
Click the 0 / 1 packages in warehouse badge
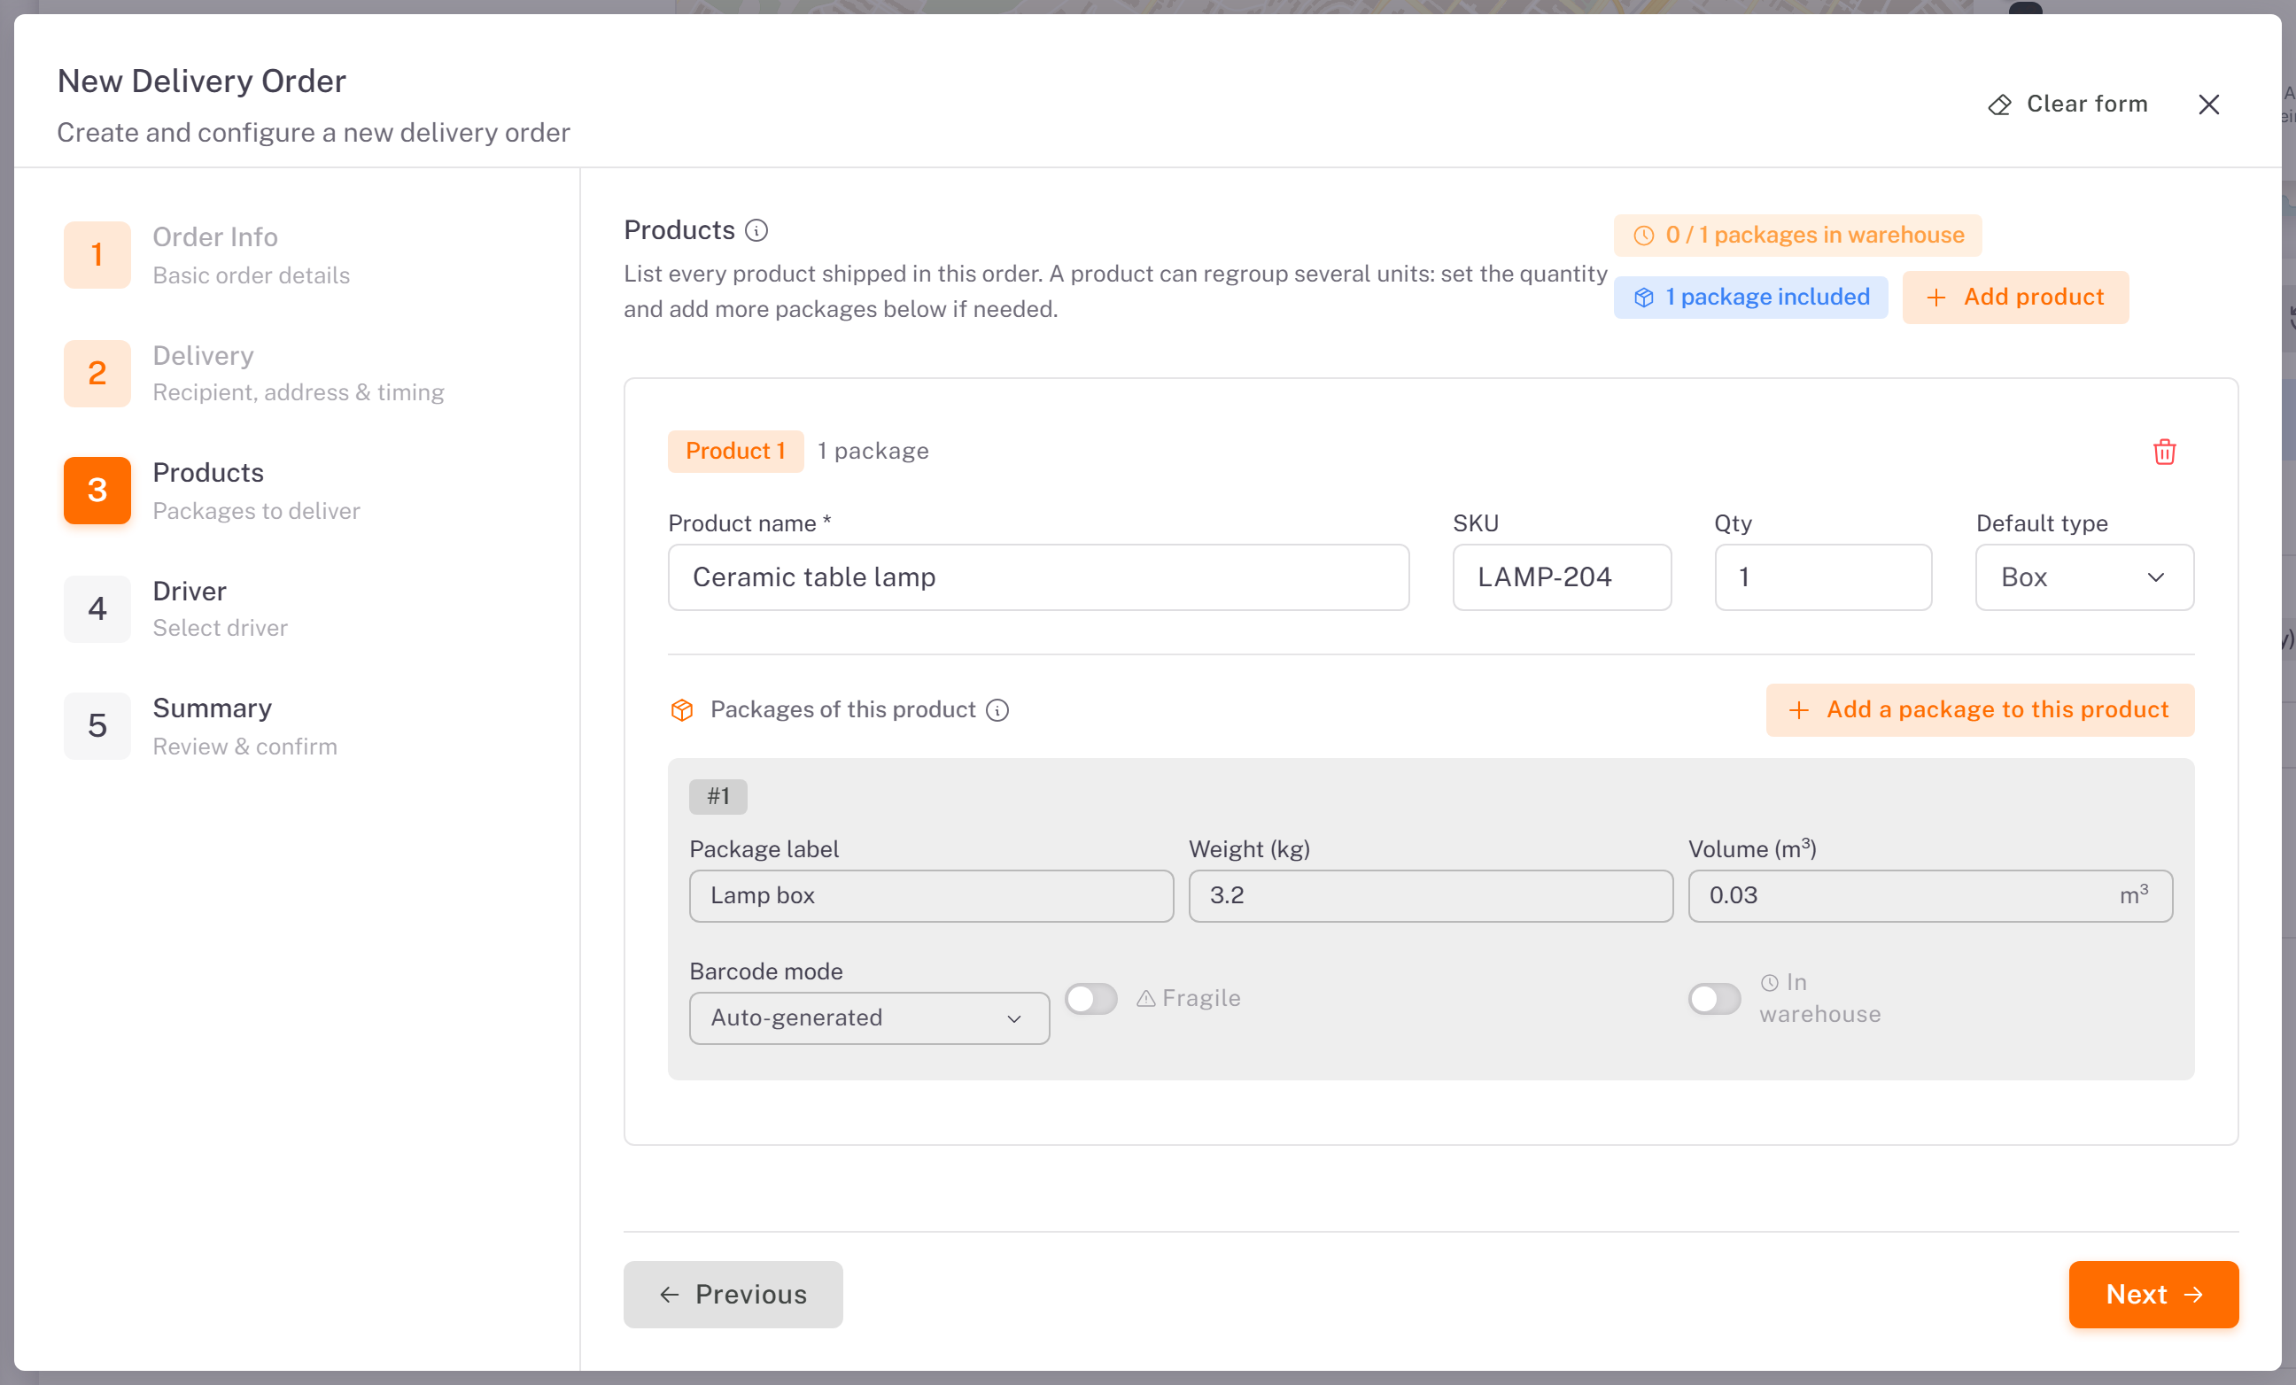pos(1797,236)
